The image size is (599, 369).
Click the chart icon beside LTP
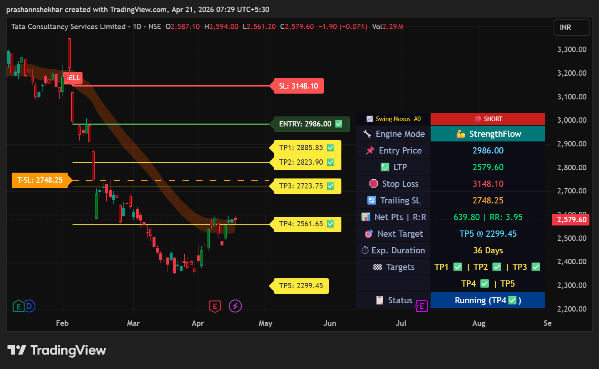pyautogui.click(x=385, y=167)
